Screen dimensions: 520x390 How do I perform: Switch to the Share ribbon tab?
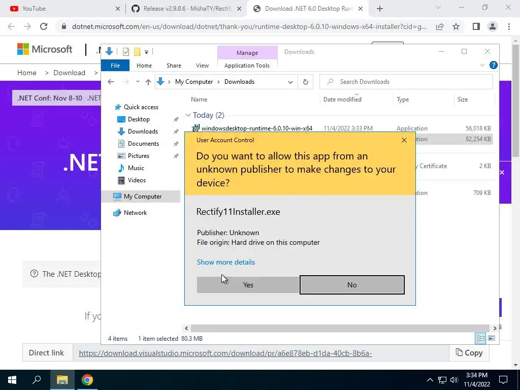click(174, 66)
